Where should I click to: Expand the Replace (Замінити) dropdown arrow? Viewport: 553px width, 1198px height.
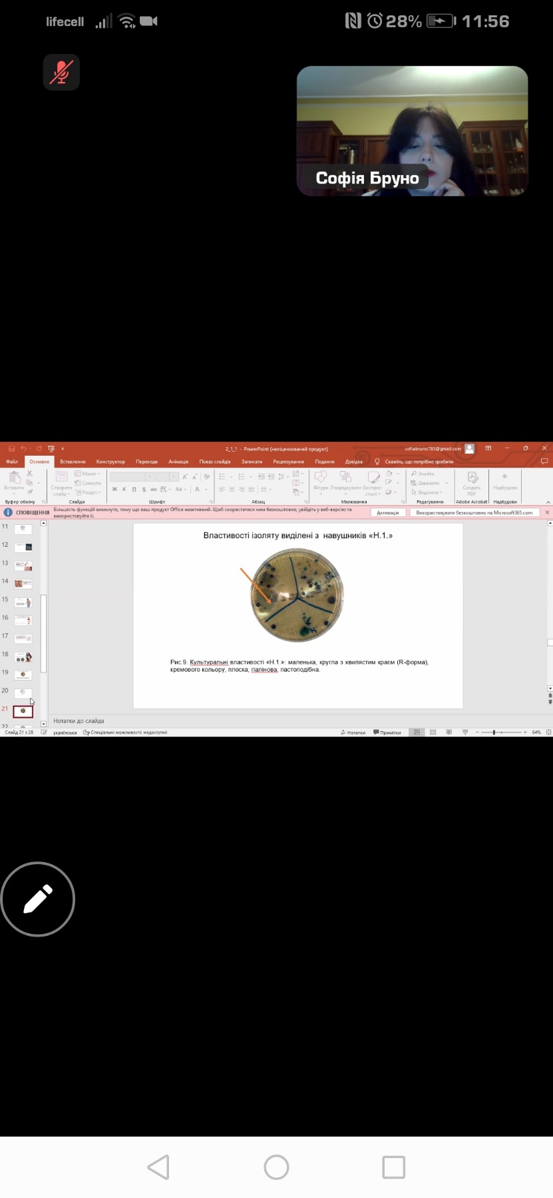(x=447, y=483)
